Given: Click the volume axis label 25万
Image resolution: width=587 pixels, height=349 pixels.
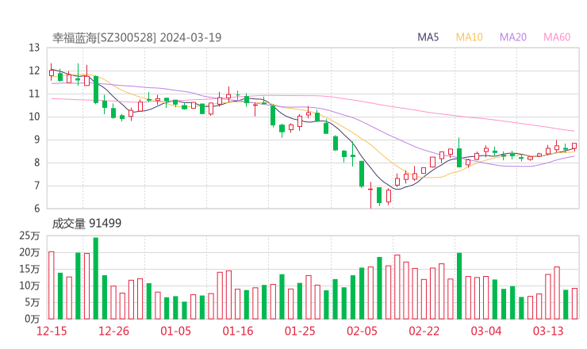Looking at the screenshot, I should coord(29,236).
